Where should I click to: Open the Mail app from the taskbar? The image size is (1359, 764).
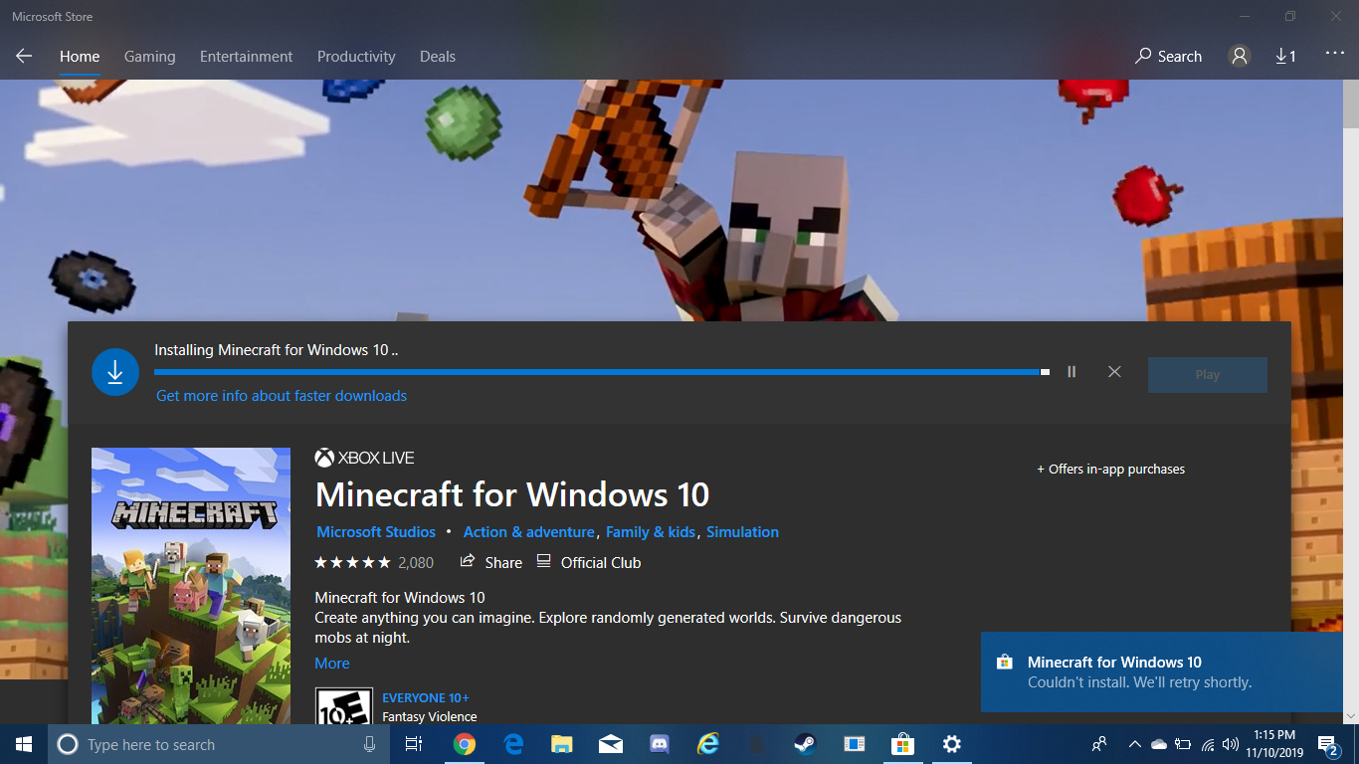[611, 744]
